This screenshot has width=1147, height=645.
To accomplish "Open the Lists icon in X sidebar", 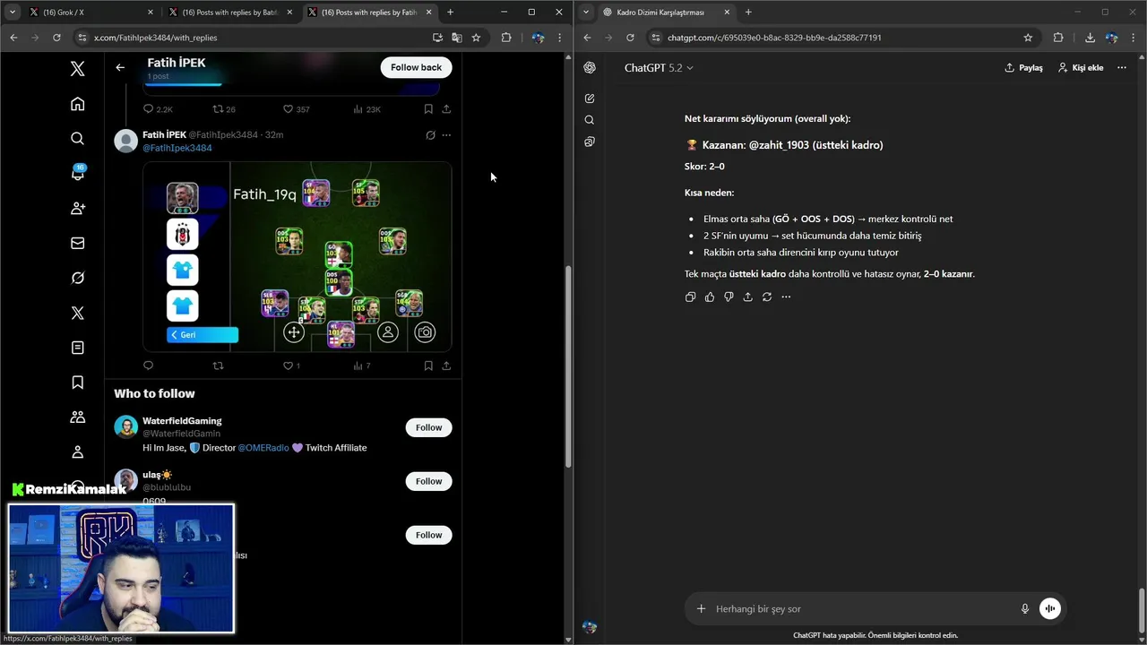I will coord(78,348).
